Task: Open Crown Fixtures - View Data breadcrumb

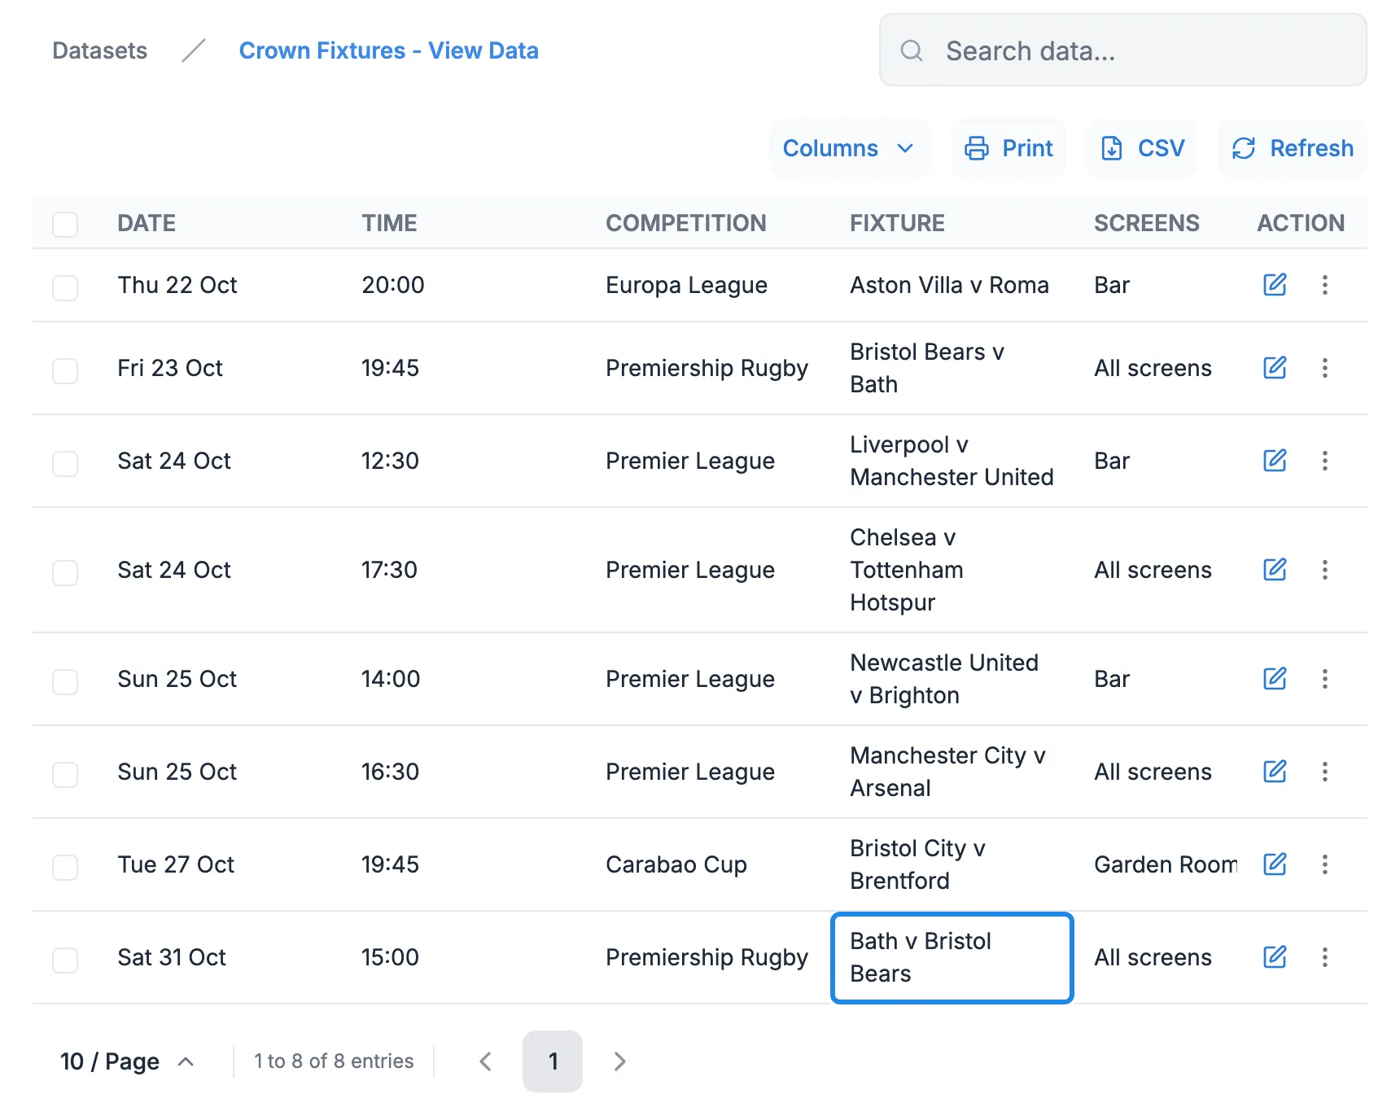Action: (389, 50)
